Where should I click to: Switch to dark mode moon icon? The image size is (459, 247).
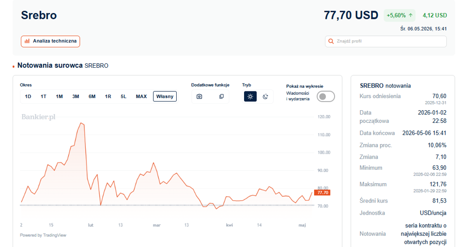click(x=265, y=97)
